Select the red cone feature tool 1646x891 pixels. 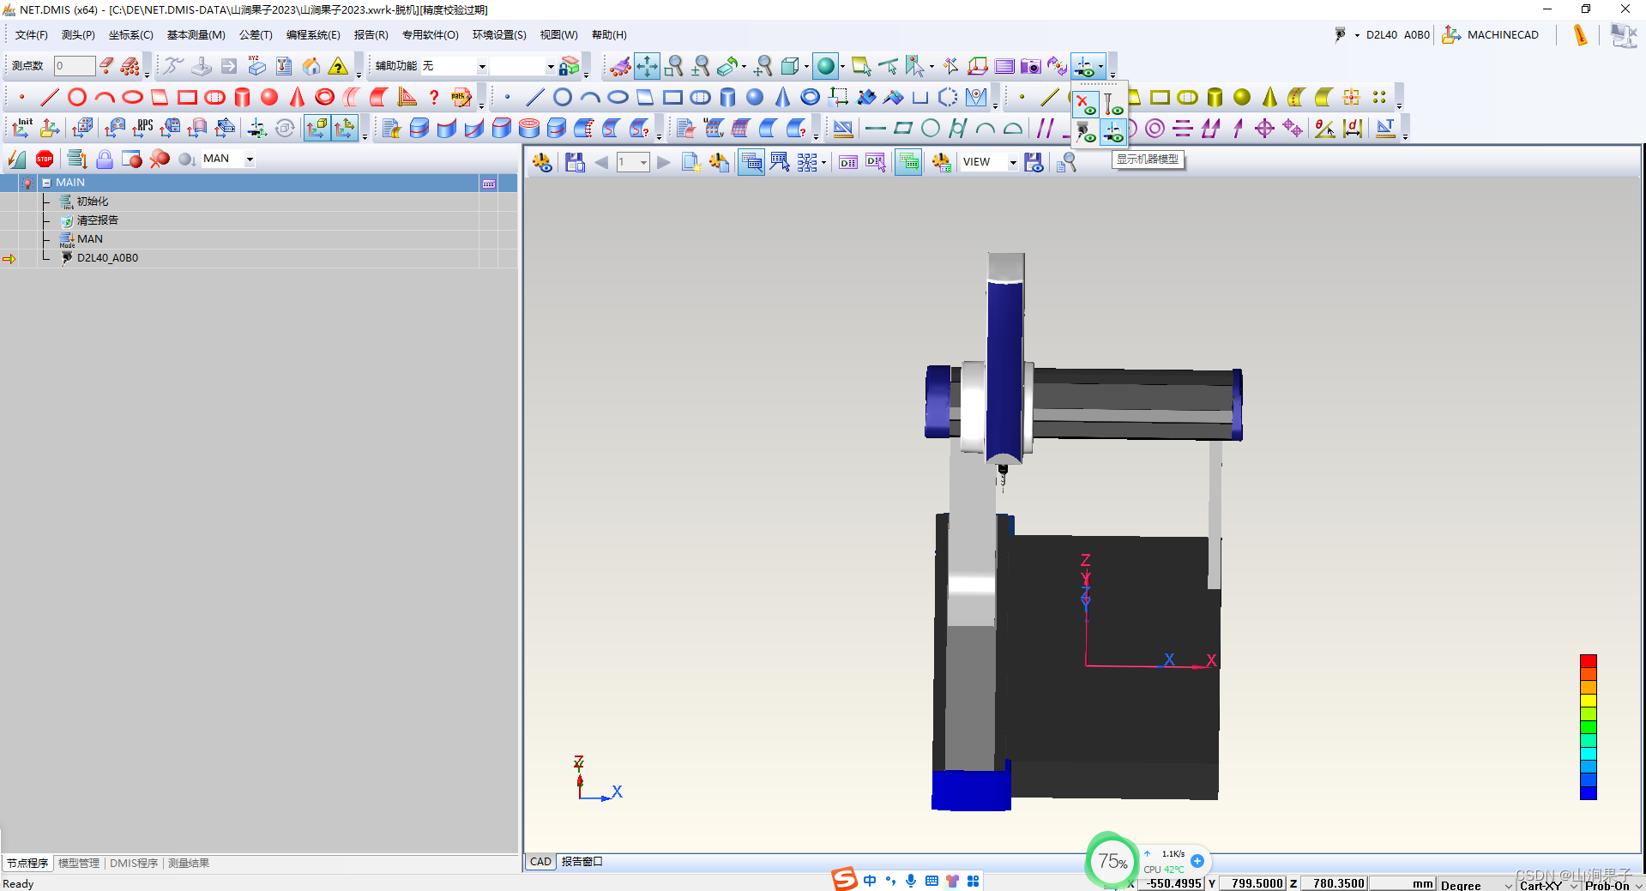coord(297,97)
